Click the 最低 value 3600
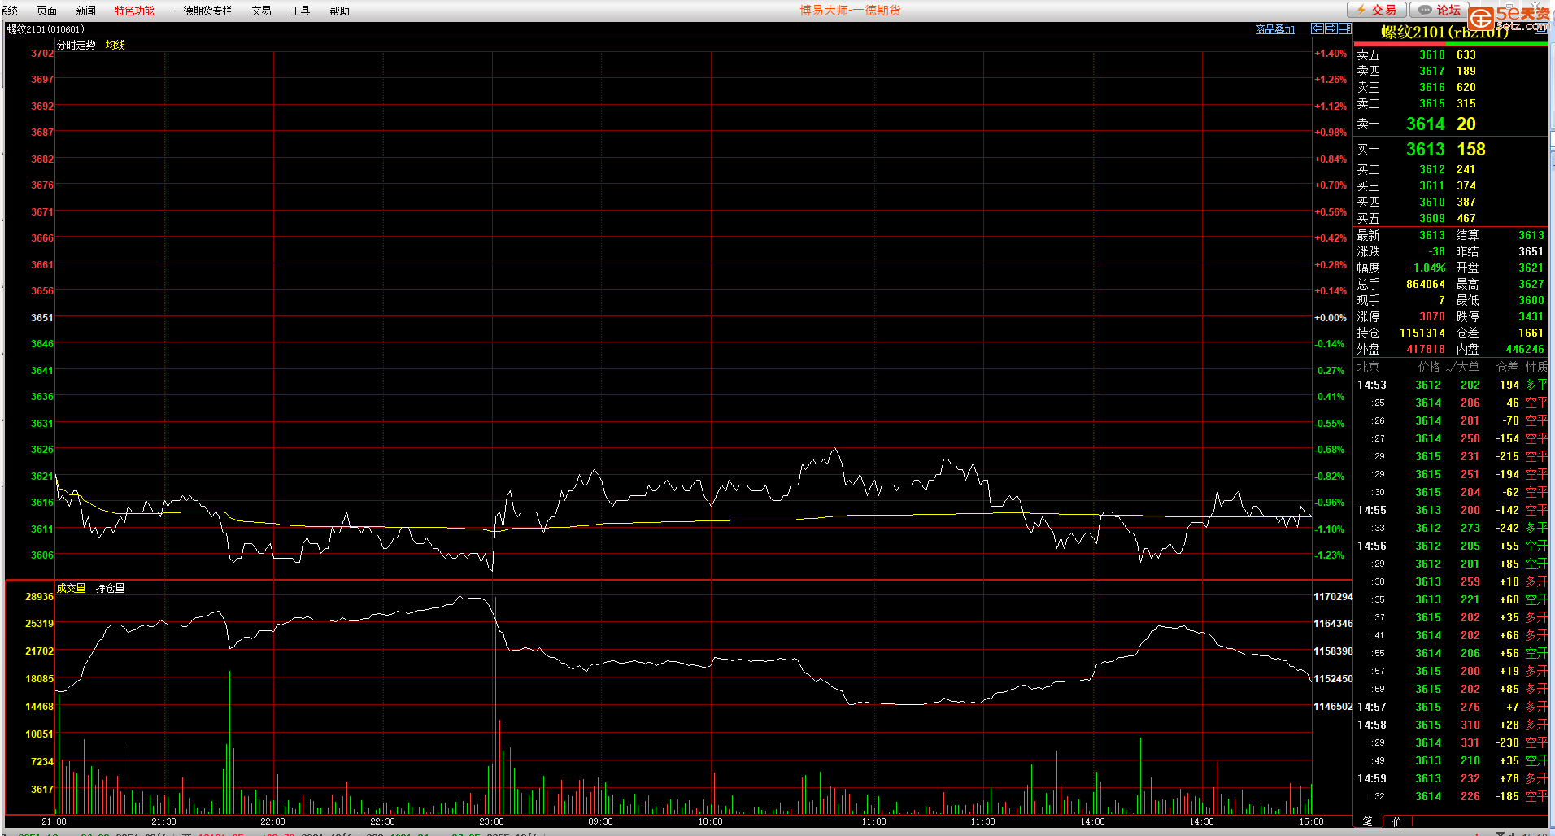1555x836 pixels. pyautogui.click(x=1531, y=300)
